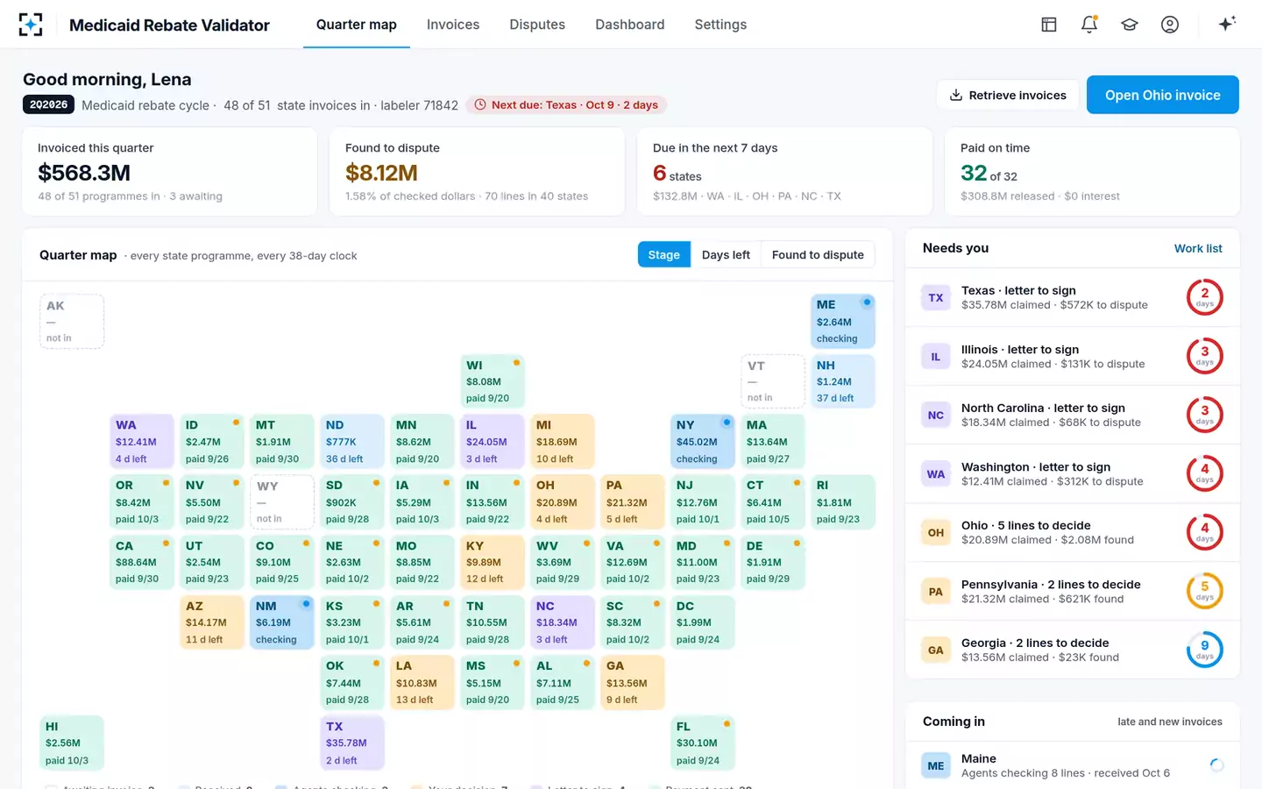Click the Medicaid Rebate Validator logo icon
1262x789 pixels.
[31, 25]
